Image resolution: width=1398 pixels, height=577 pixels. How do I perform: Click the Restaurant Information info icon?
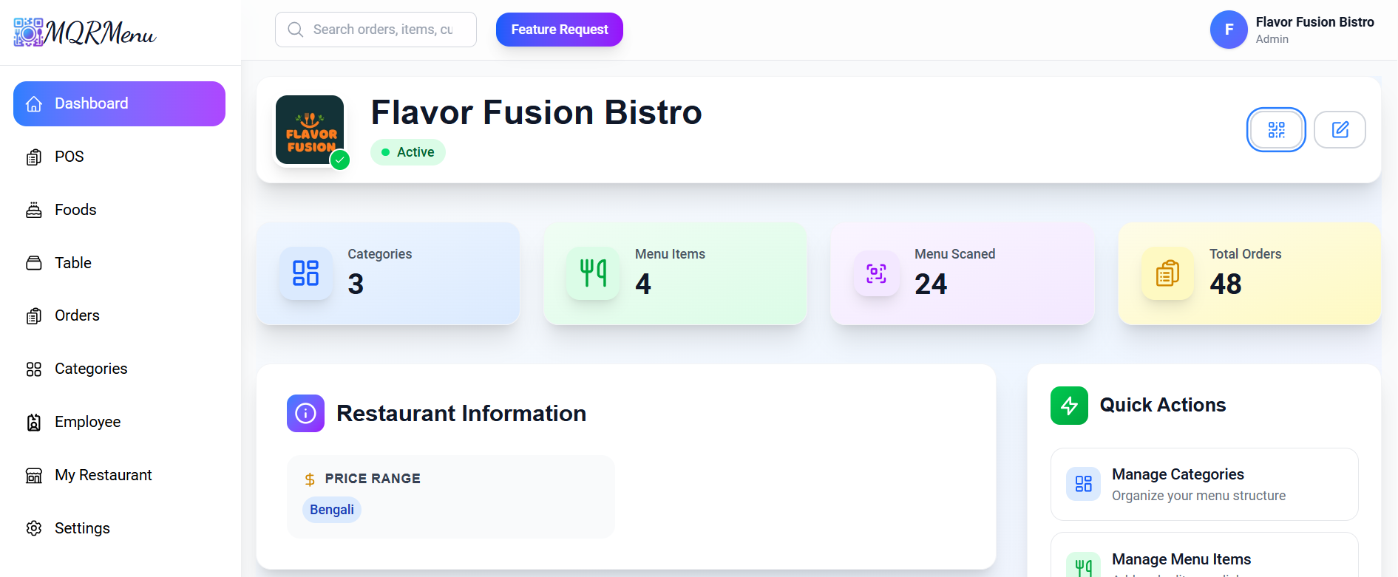pos(305,413)
